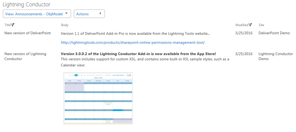
Task: Open the calendar view thumbnail image
Action: (98, 98)
